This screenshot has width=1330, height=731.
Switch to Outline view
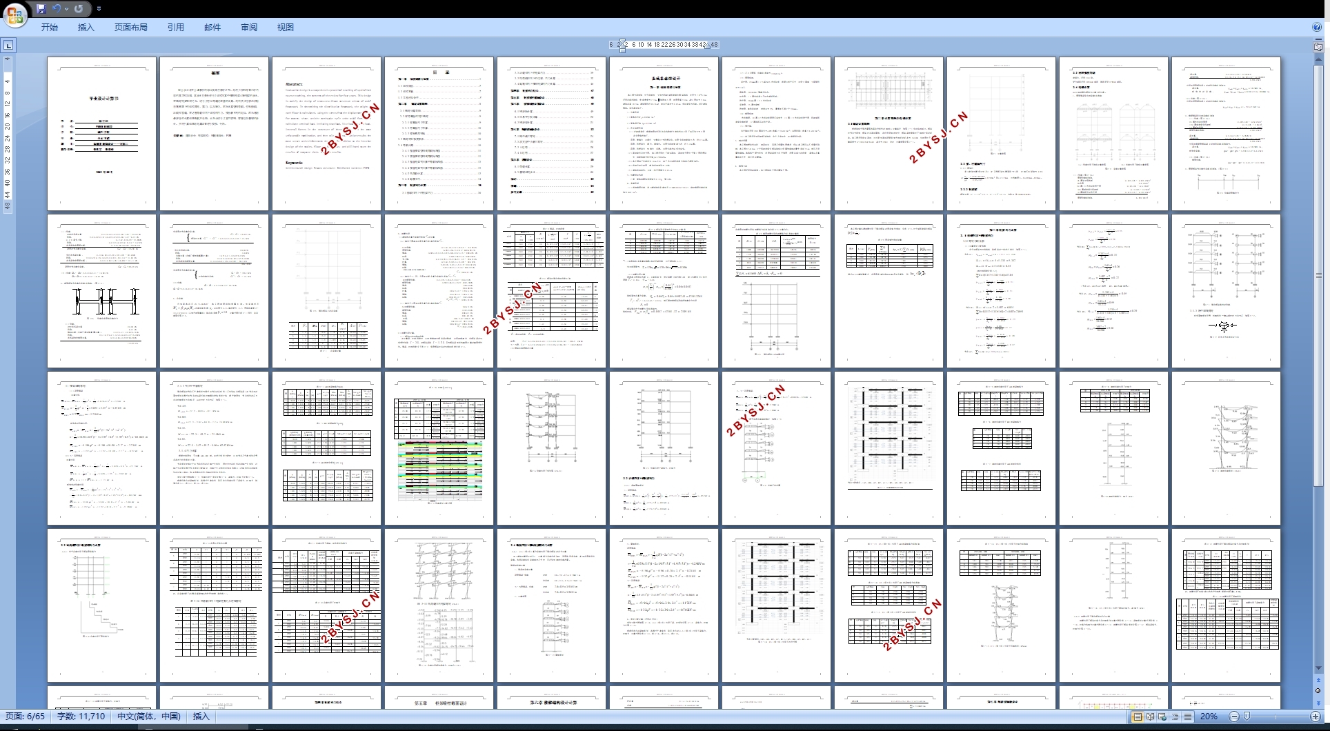1175,717
